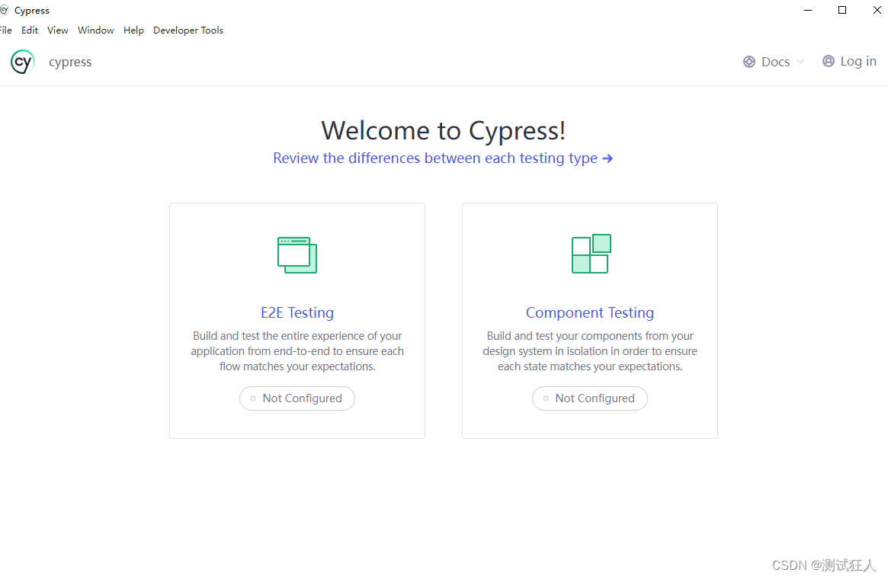Open the Help menu
This screenshot has width=888, height=579.
pyautogui.click(x=133, y=30)
